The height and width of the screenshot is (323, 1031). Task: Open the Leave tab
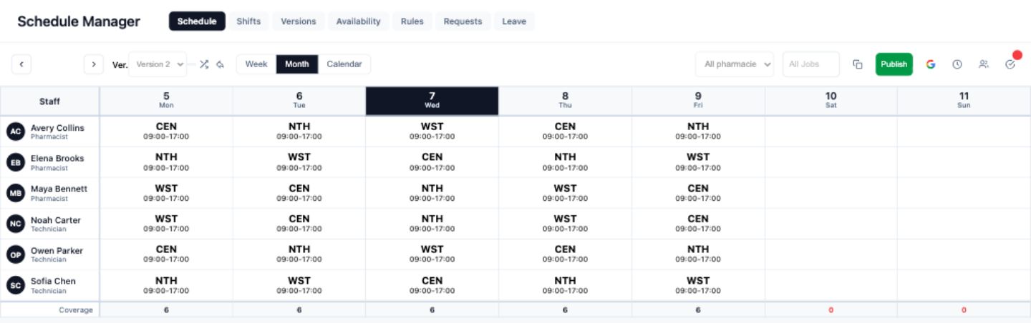click(514, 21)
